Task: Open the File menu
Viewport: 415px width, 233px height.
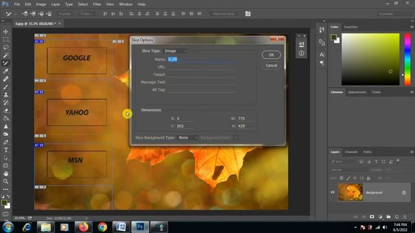Action: 17,5
